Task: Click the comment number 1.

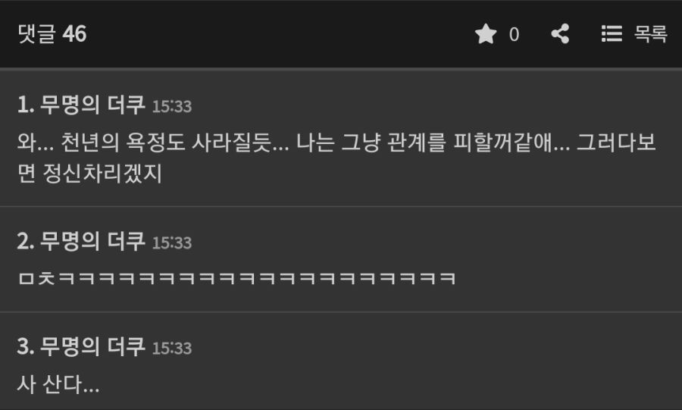Action: click(26, 105)
